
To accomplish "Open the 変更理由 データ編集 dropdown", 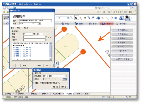I will [65, 76].
